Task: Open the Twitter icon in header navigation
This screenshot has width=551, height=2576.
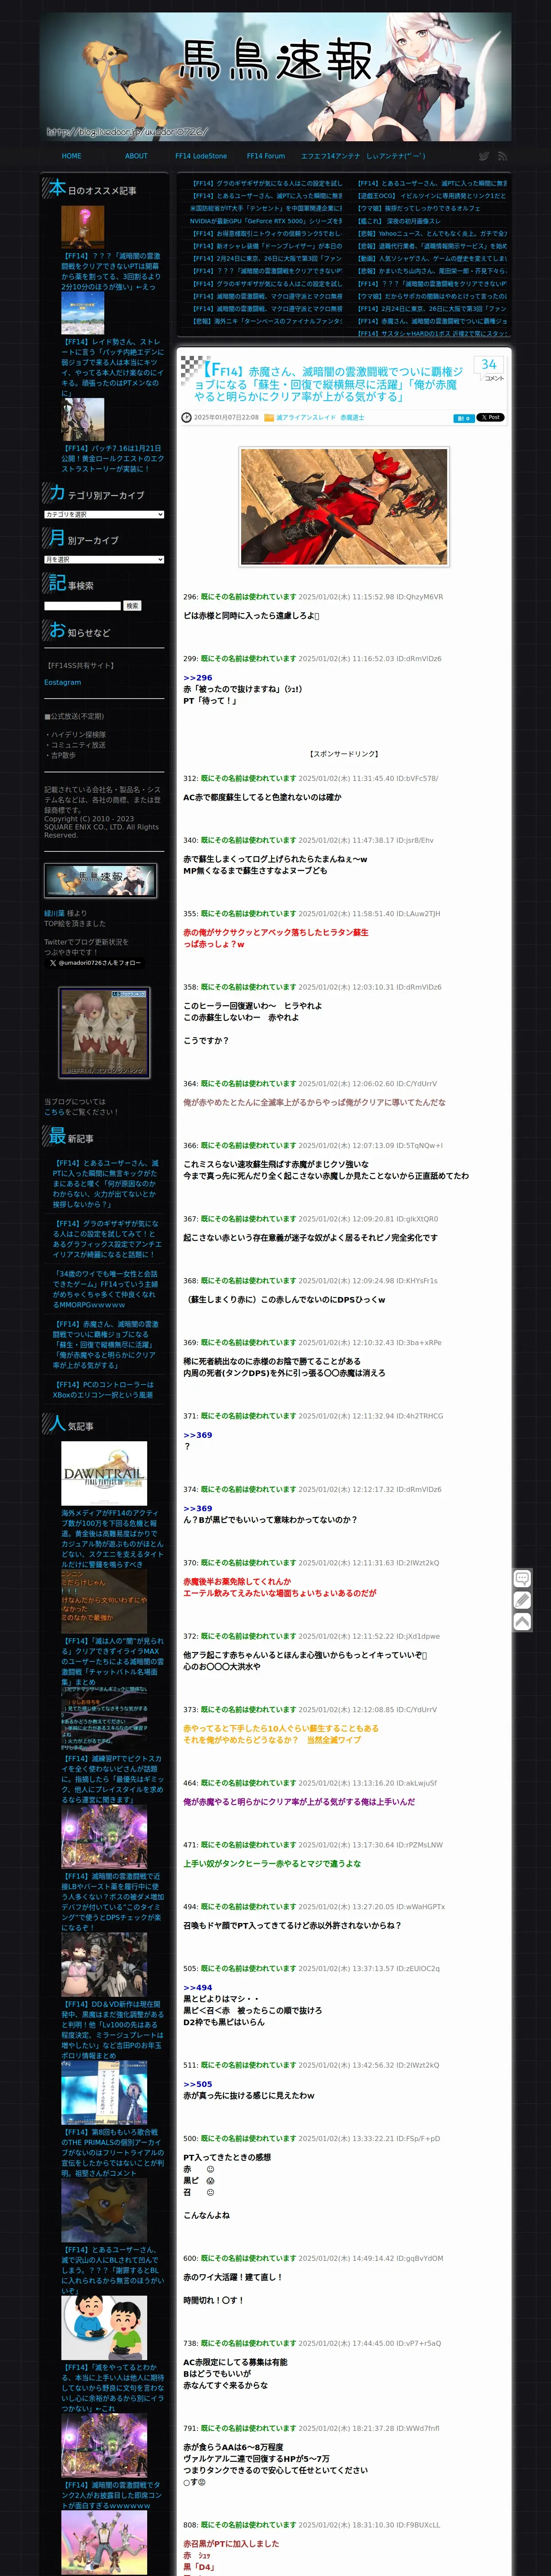Action: 483,156
